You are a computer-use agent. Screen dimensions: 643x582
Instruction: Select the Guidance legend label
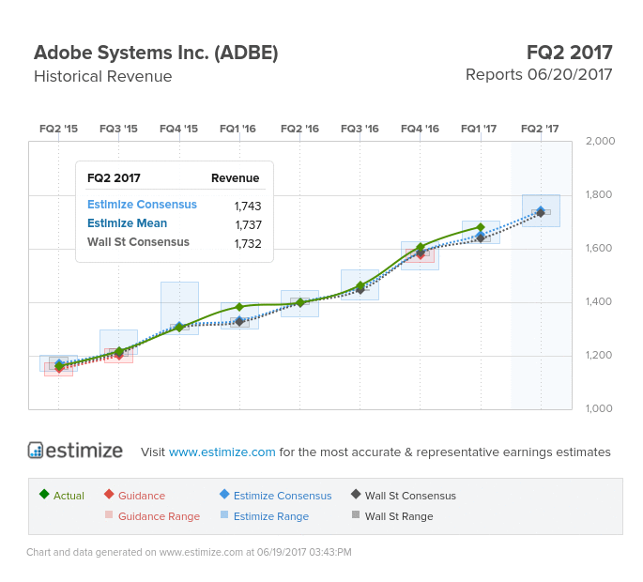pyautogui.click(x=142, y=496)
